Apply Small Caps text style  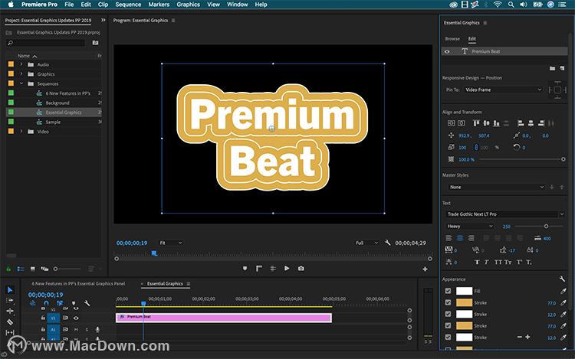[x=508, y=262]
